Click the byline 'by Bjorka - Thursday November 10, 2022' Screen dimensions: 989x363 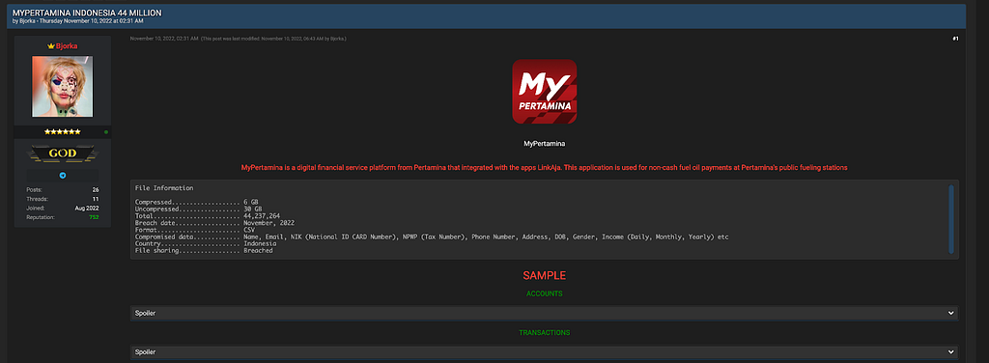click(78, 21)
